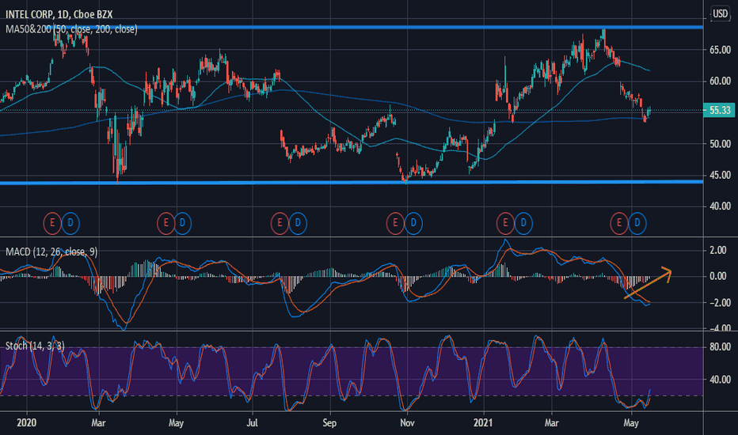Select the lower blue horizontal support line
This screenshot has width=738, height=435.
[x=352, y=183]
